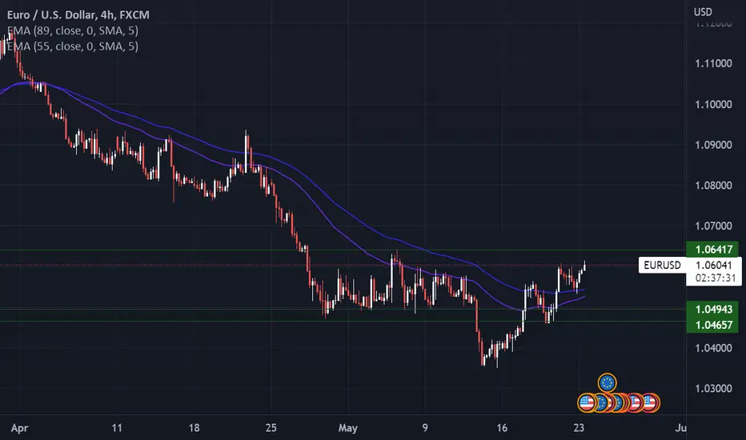746x440 pixels.
Task: Click the 1.10000 price axis label
Action: pyautogui.click(x=713, y=104)
